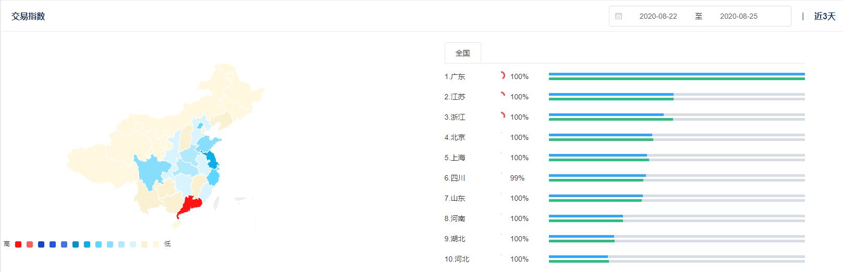
Task: Select the 10.河北 ranking entry
Action: 457,259
